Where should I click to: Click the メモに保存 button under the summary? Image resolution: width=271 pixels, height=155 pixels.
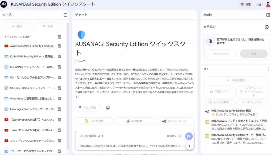pyautogui.click(x=88, y=107)
